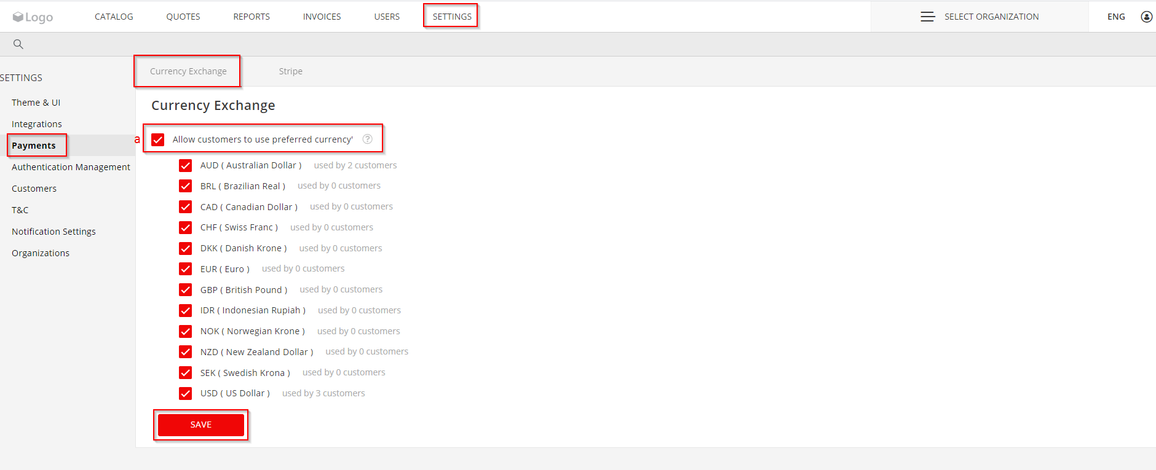This screenshot has height=470, width=1156.
Task: Select the Settings menu item
Action: click(x=452, y=17)
